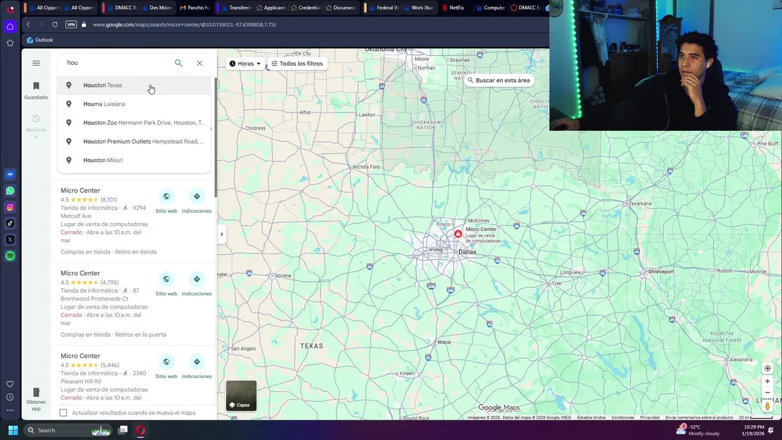Open the weather widget Mostly cloudy
This screenshot has height=440, width=782.
coord(698,430)
